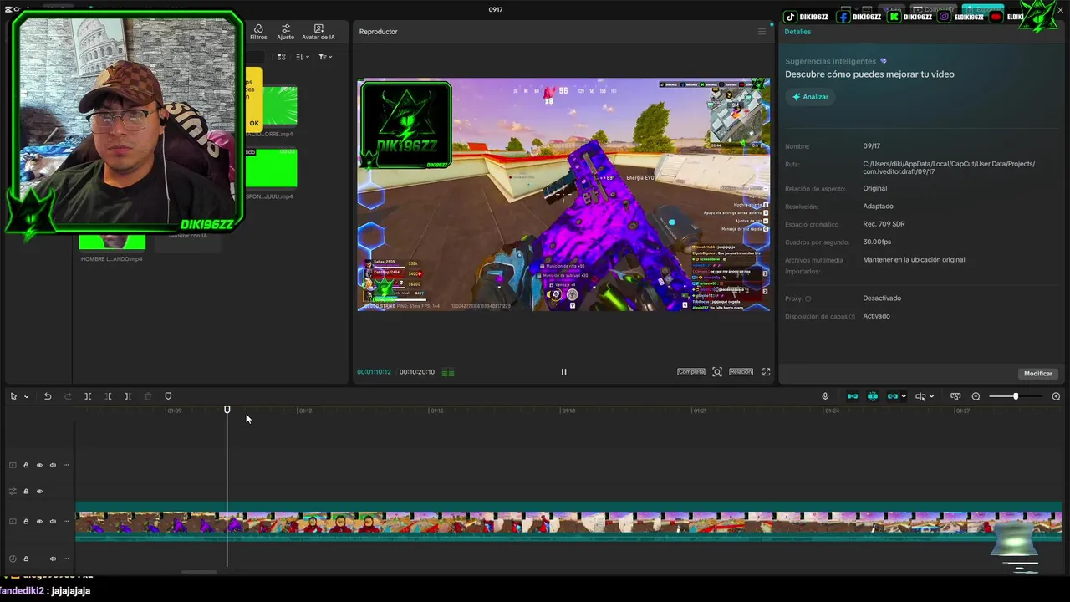Mute the main video track audio
Image resolution: width=1070 pixels, height=602 pixels.
click(x=53, y=521)
